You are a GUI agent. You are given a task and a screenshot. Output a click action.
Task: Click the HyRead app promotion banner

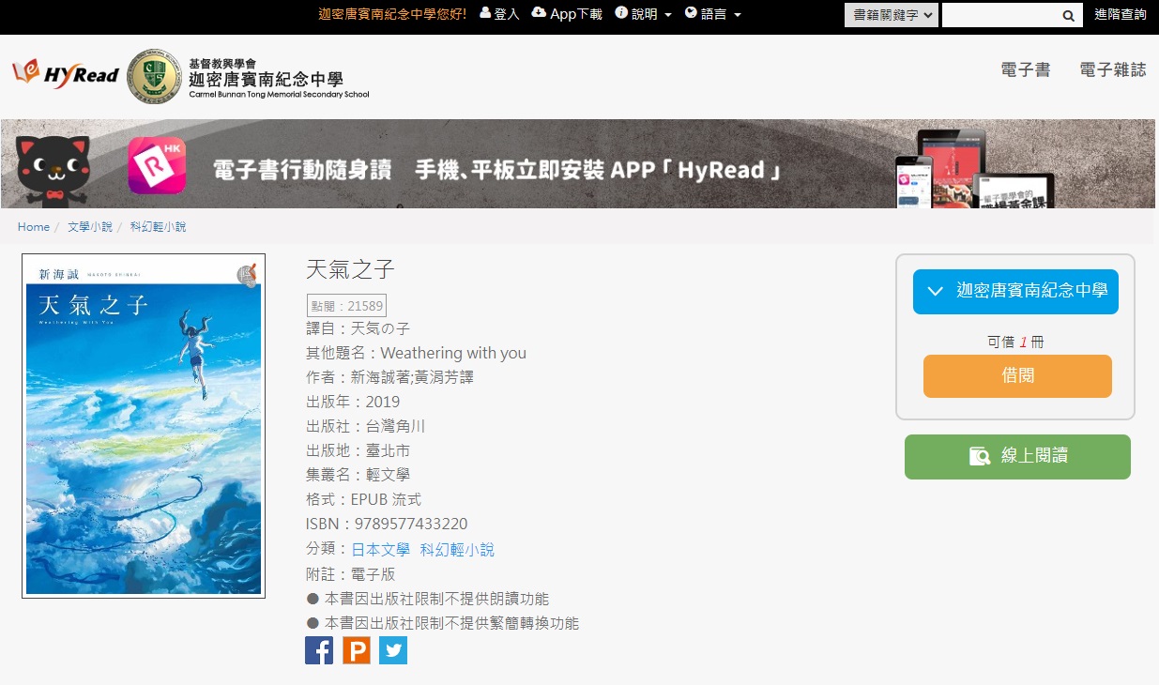click(x=578, y=163)
